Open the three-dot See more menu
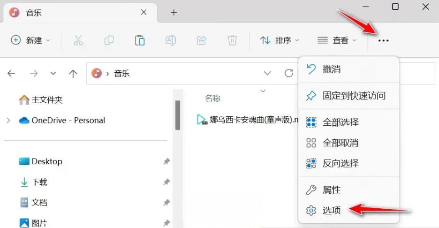 tap(383, 41)
